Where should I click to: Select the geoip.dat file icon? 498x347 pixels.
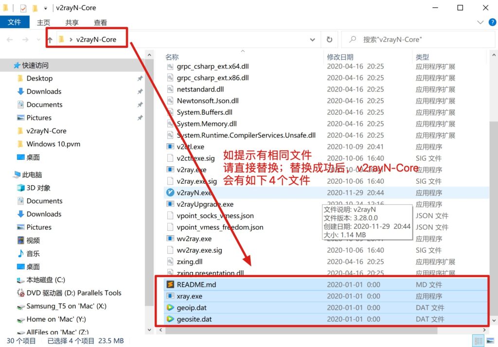[170, 308]
